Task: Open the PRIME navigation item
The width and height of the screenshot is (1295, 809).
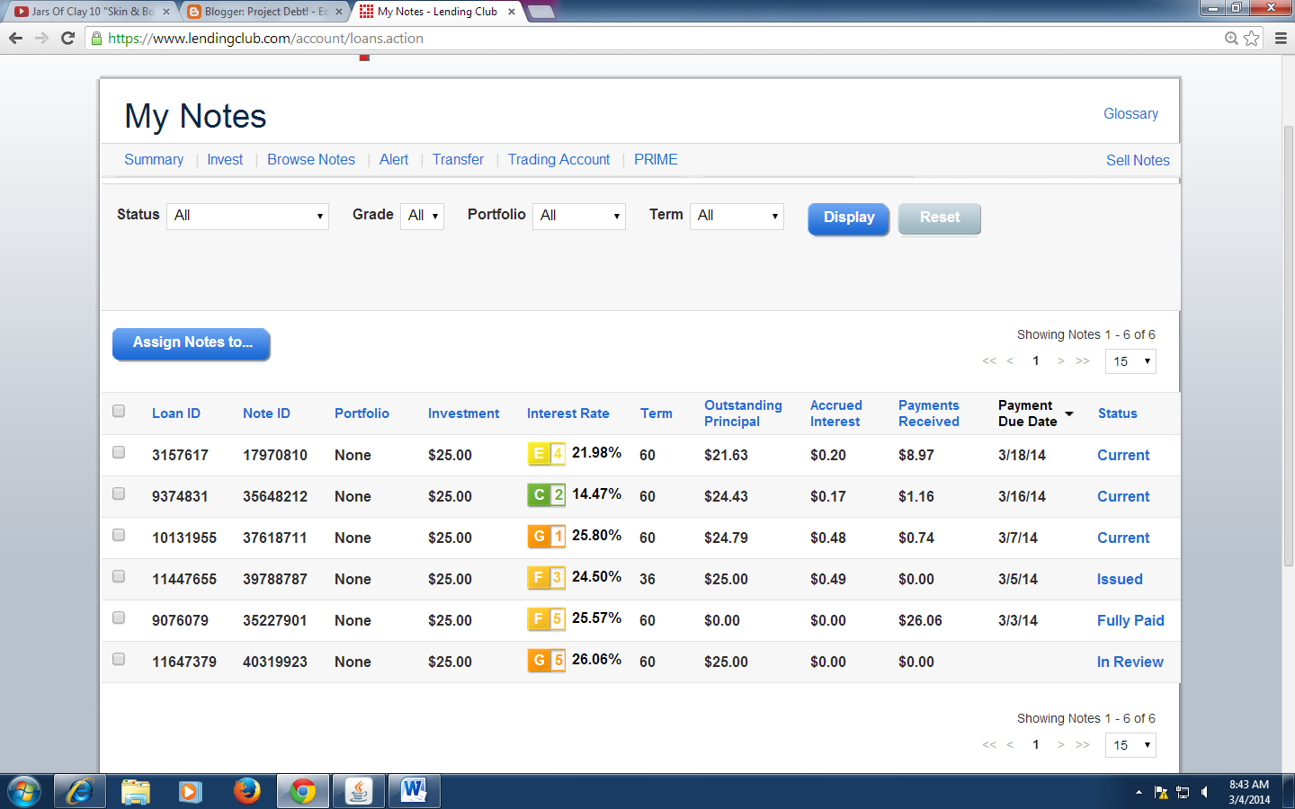Action: [656, 159]
